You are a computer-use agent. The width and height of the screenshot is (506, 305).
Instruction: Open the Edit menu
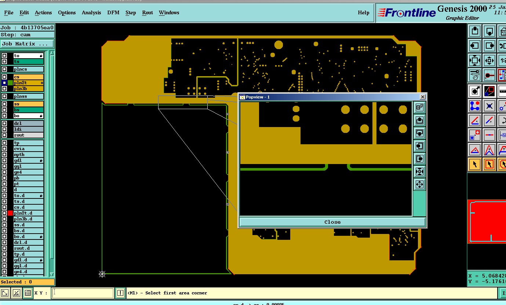click(x=24, y=12)
